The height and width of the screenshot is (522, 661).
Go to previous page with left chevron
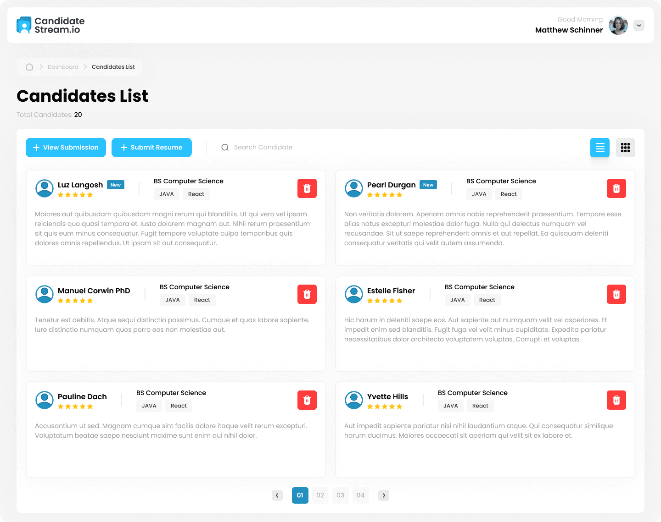point(277,495)
